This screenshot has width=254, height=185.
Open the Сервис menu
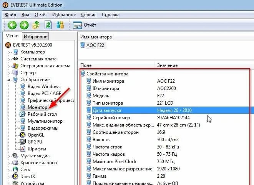click(89, 15)
